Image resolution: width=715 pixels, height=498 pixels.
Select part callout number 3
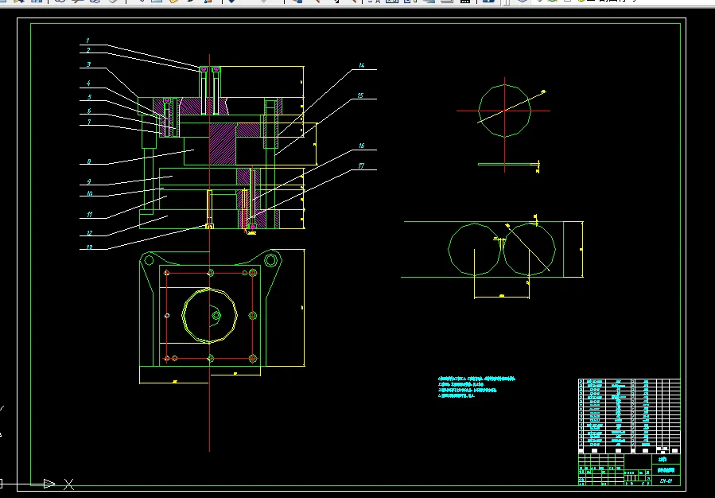point(88,64)
